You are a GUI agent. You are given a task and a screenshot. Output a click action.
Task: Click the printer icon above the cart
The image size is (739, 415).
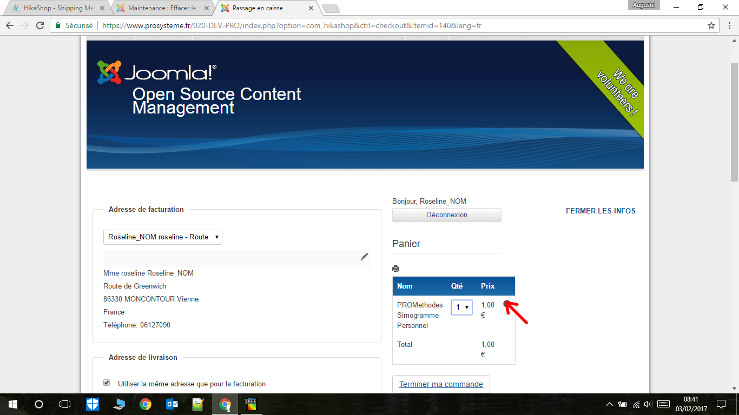tap(395, 268)
